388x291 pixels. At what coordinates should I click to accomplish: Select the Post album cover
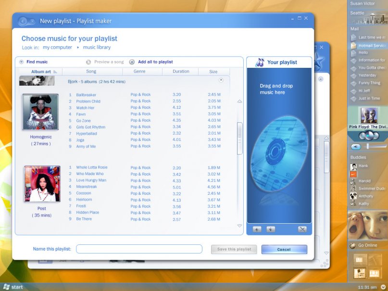(42, 184)
